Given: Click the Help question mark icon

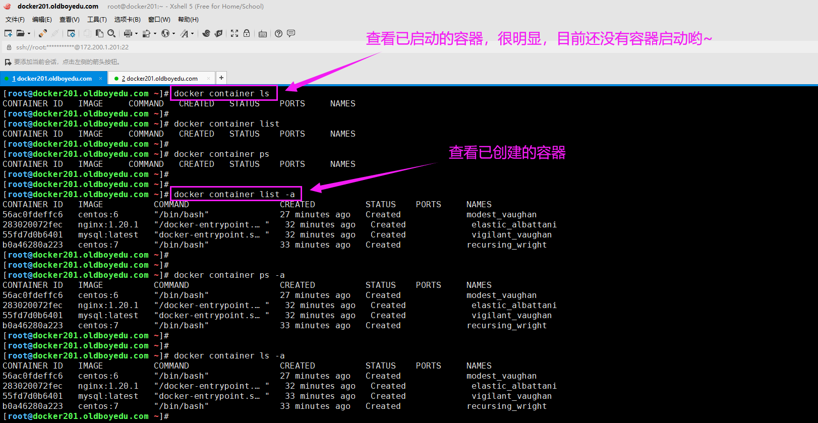Looking at the screenshot, I should [x=278, y=33].
